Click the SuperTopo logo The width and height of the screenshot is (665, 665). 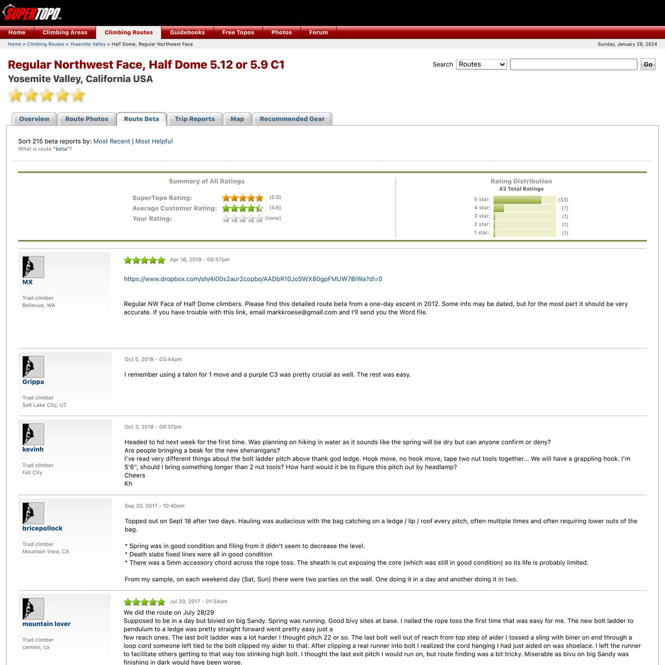(x=32, y=12)
